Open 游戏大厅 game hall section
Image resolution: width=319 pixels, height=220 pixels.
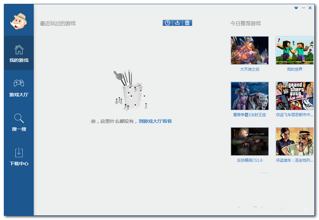click(x=19, y=88)
